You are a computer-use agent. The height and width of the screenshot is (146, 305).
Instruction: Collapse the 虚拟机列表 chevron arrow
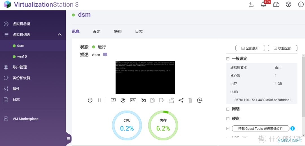click(60, 35)
